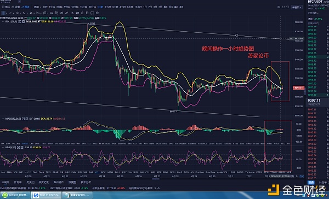
Task: Close the MACD indicator with X icon
Action: click(x=27, y=119)
